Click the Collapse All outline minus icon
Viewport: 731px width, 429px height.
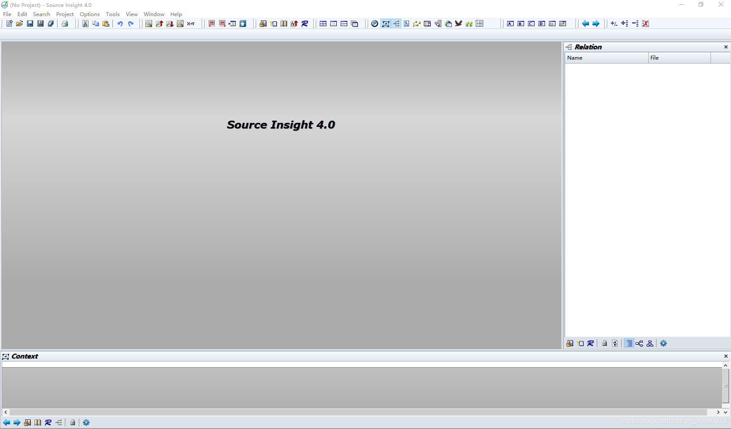click(635, 24)
